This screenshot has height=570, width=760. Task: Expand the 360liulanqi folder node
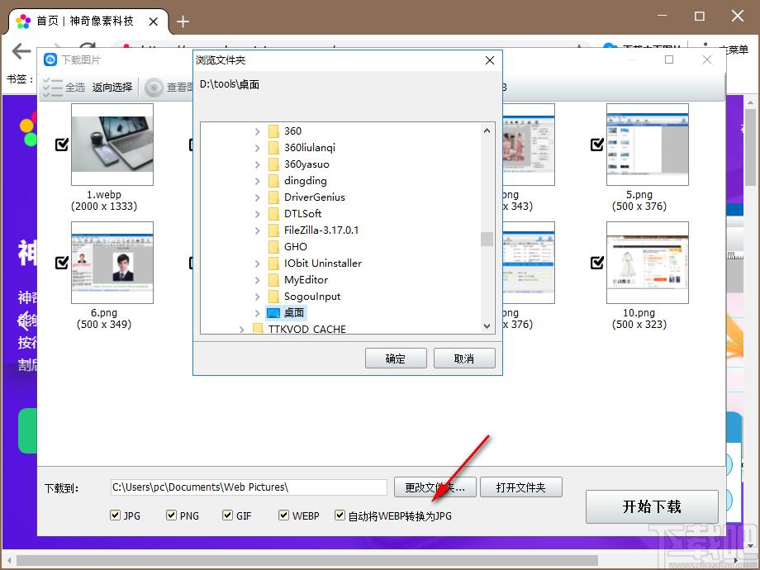click(x=258, y=148)
